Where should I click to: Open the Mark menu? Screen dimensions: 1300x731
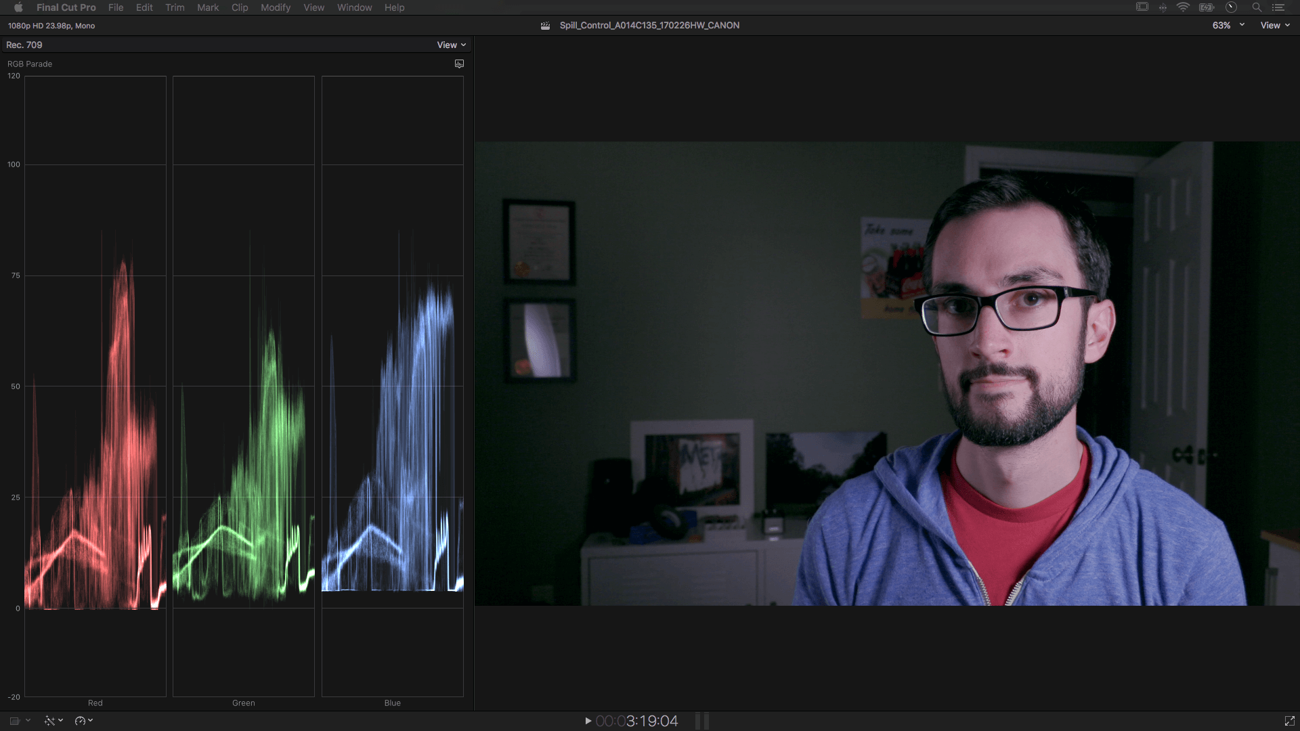(208, 7)
